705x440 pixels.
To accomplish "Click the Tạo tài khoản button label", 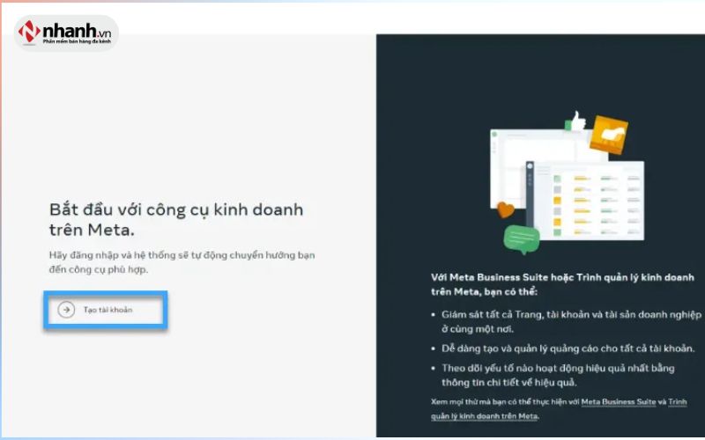I will coord(108,310).
